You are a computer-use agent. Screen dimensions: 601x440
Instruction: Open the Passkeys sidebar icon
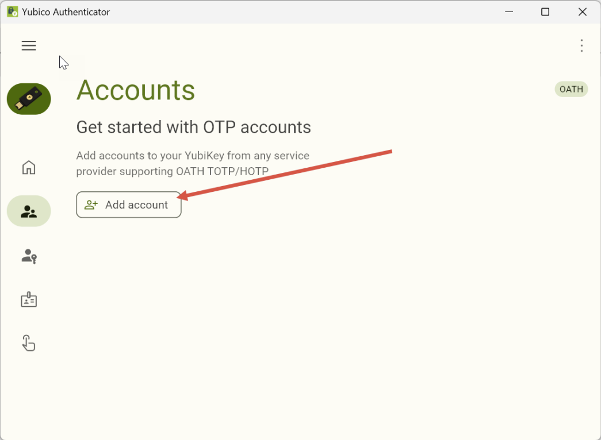29,256
